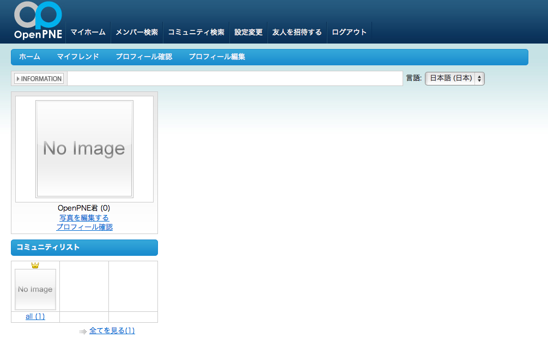Click 友人を招待する in header
Image resolution: width=548 pixels, height=344 pixels.
click(x=297, y=32)
